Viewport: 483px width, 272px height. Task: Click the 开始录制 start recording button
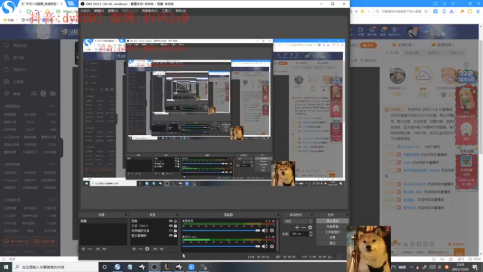point(333,227)
